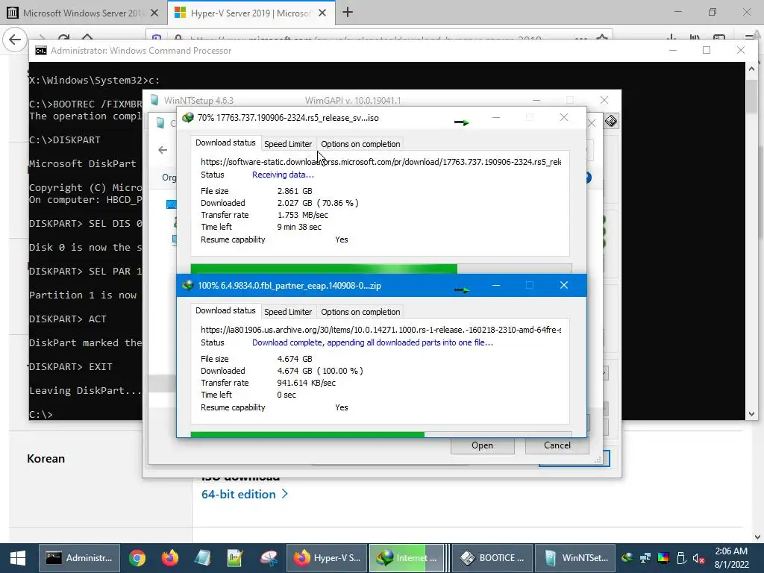Click the back arrow in the file dialog
764x573 pixels.
coord(163,150)
